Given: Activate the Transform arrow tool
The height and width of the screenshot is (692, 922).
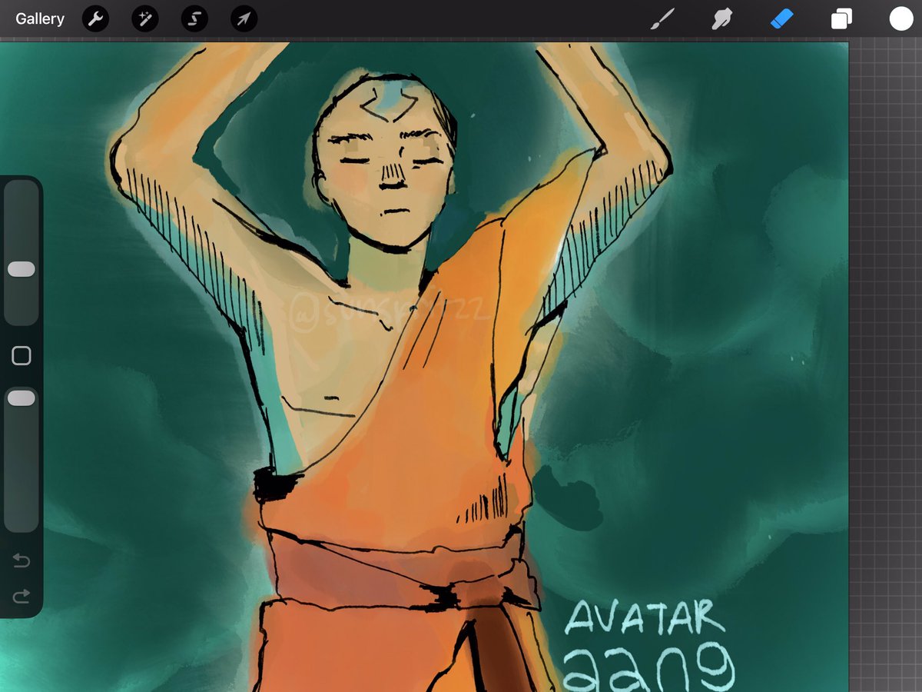Looking at the screenshot, I should (x=244, y=19).
